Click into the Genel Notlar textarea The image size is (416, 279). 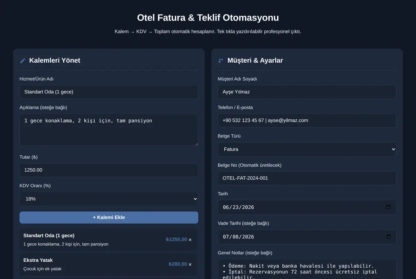307,269
